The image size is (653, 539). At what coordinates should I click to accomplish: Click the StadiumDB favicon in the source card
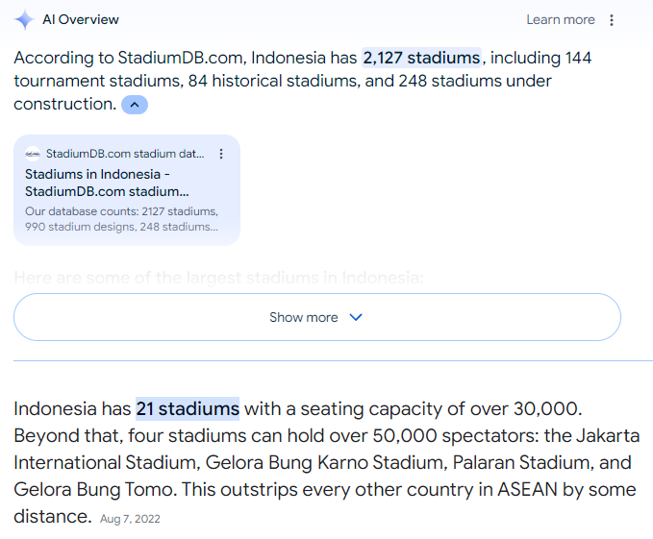tap(33, 154)
